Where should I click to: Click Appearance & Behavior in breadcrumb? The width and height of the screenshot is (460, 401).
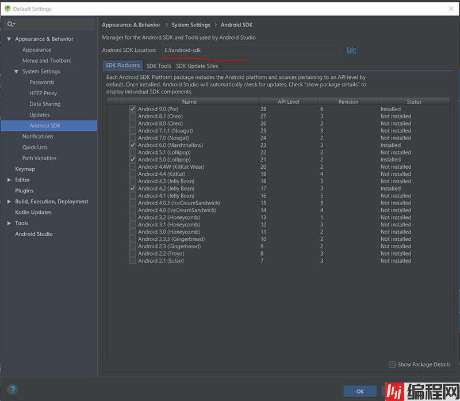tap(131, 25)
